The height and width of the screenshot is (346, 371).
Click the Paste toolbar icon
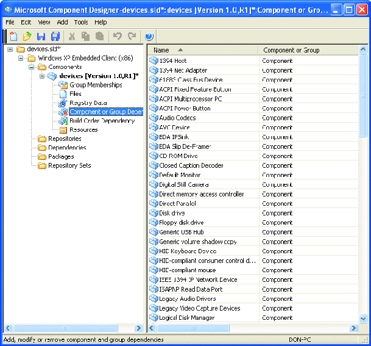coord(100,37)
